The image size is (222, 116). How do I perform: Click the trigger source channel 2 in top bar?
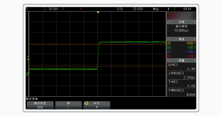(x=174, y=9)
